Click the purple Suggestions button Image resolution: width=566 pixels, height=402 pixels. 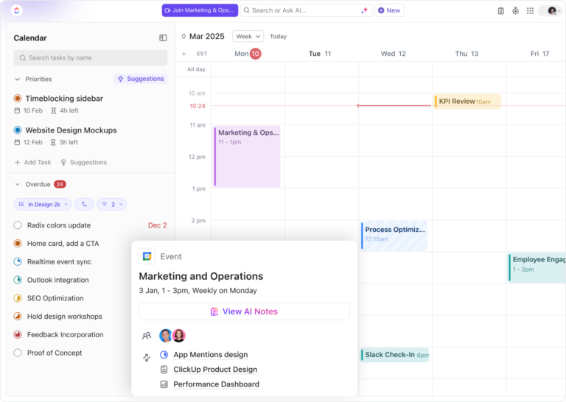141,79
